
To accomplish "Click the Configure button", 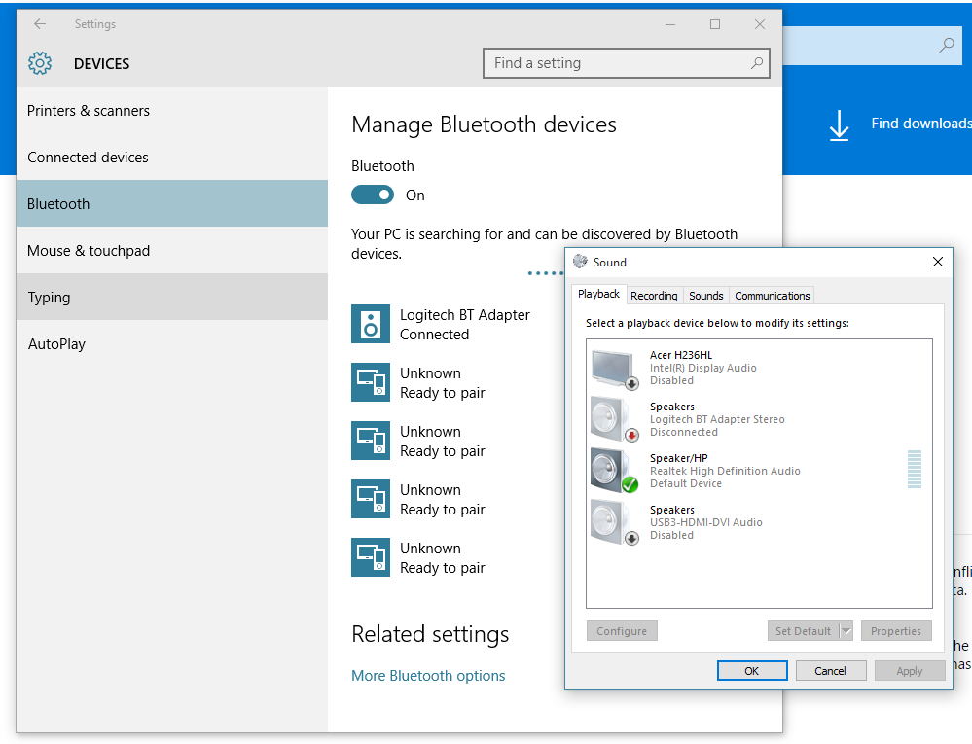I will [622, 630].
